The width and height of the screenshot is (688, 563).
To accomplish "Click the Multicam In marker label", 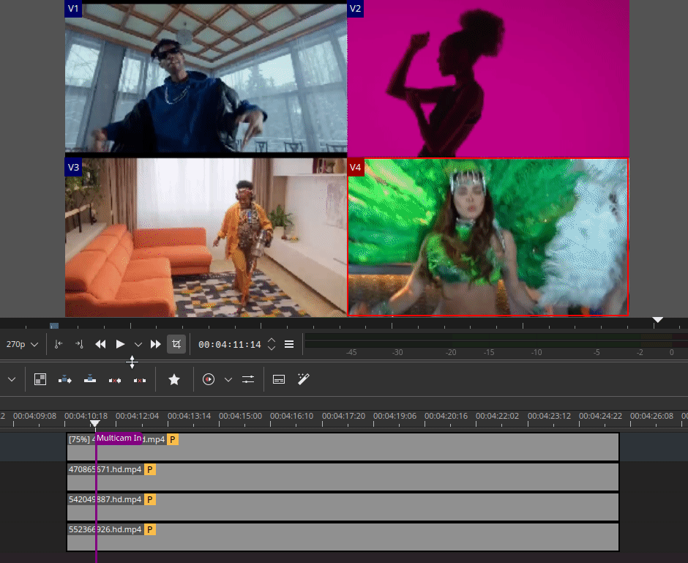I will coord(119,438).
